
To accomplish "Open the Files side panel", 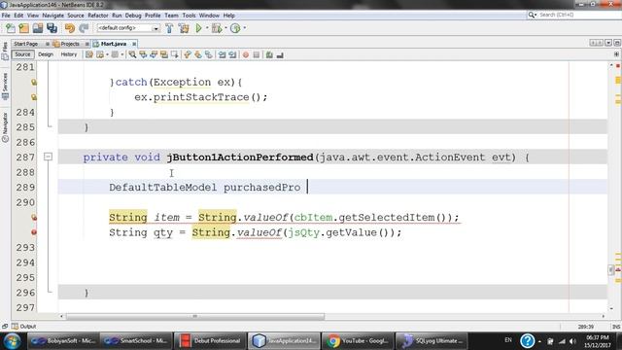I will pos(5,52).
